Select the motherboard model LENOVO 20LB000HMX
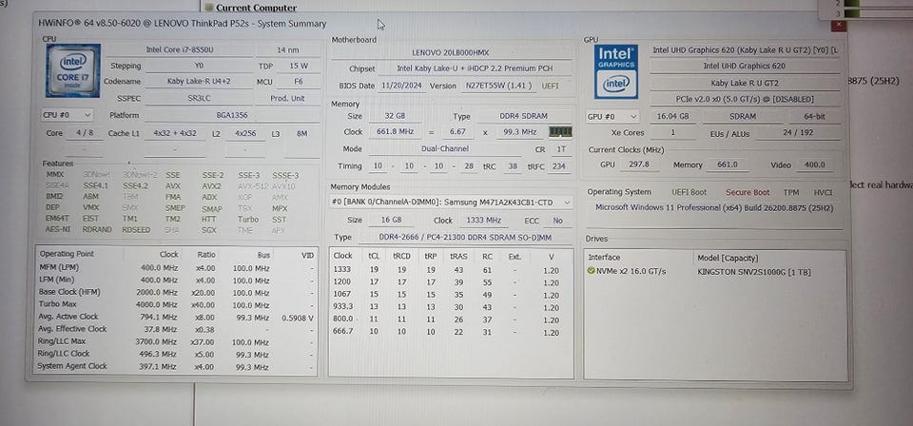913x426 pixels. coord(451,52)
